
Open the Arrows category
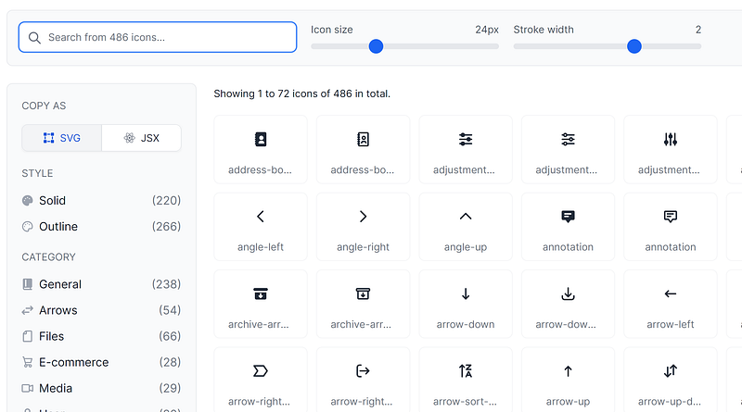[58, 310]
